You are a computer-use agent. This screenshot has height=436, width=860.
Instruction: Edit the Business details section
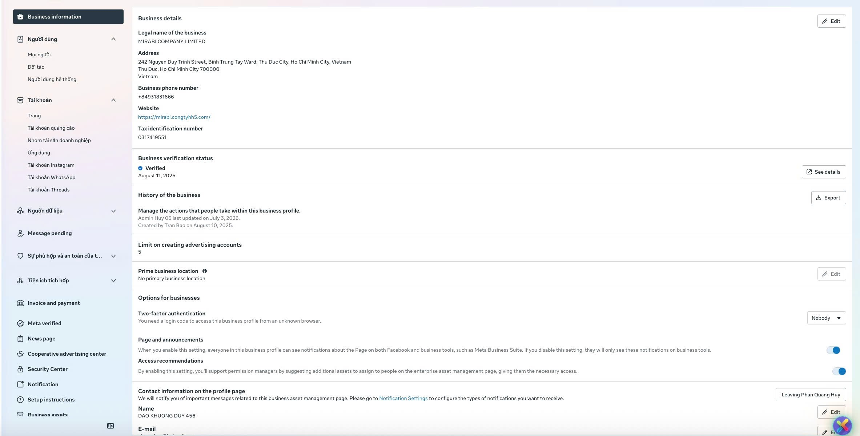pos(832,21)
